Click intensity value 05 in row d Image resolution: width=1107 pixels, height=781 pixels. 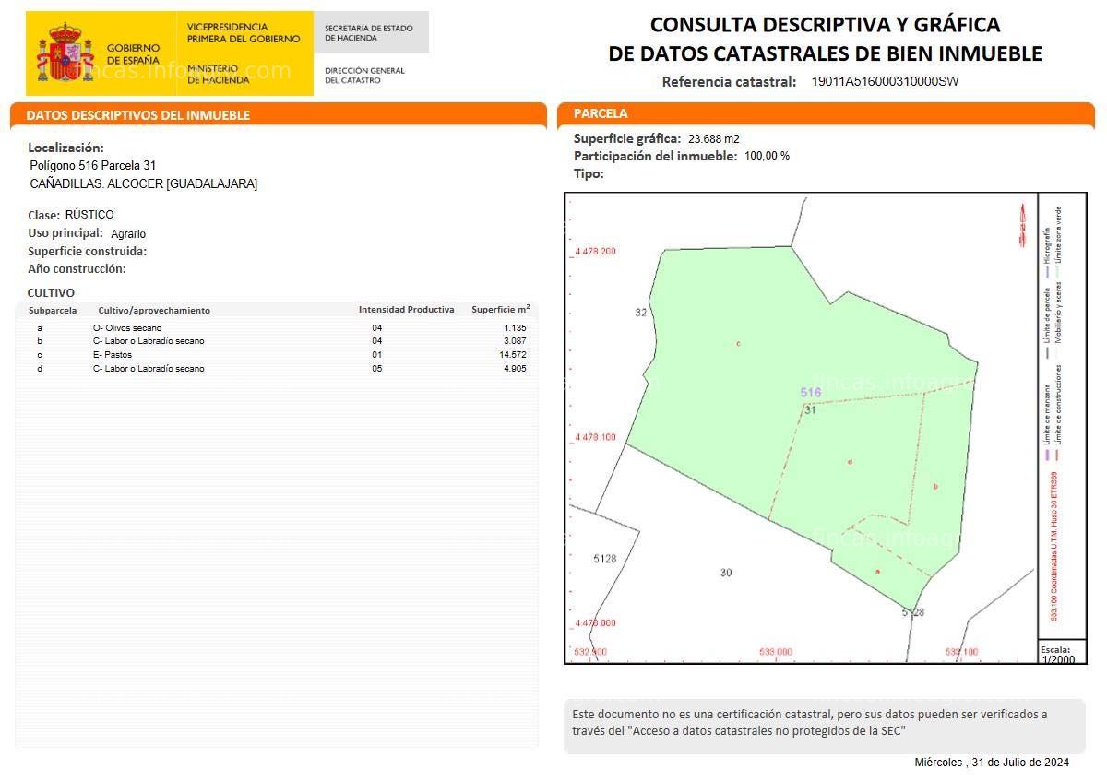pos(376,369)
